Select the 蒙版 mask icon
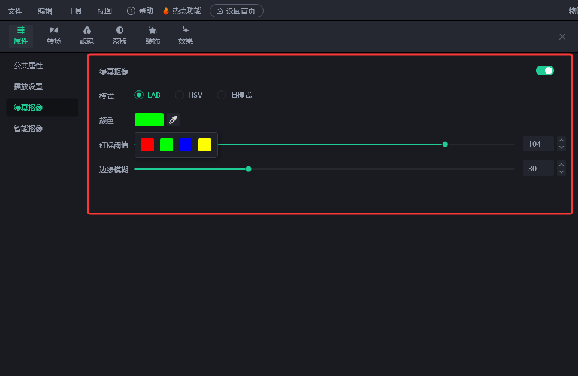The width and height of the screenshot is (578, 376). [x=120, y=31]
